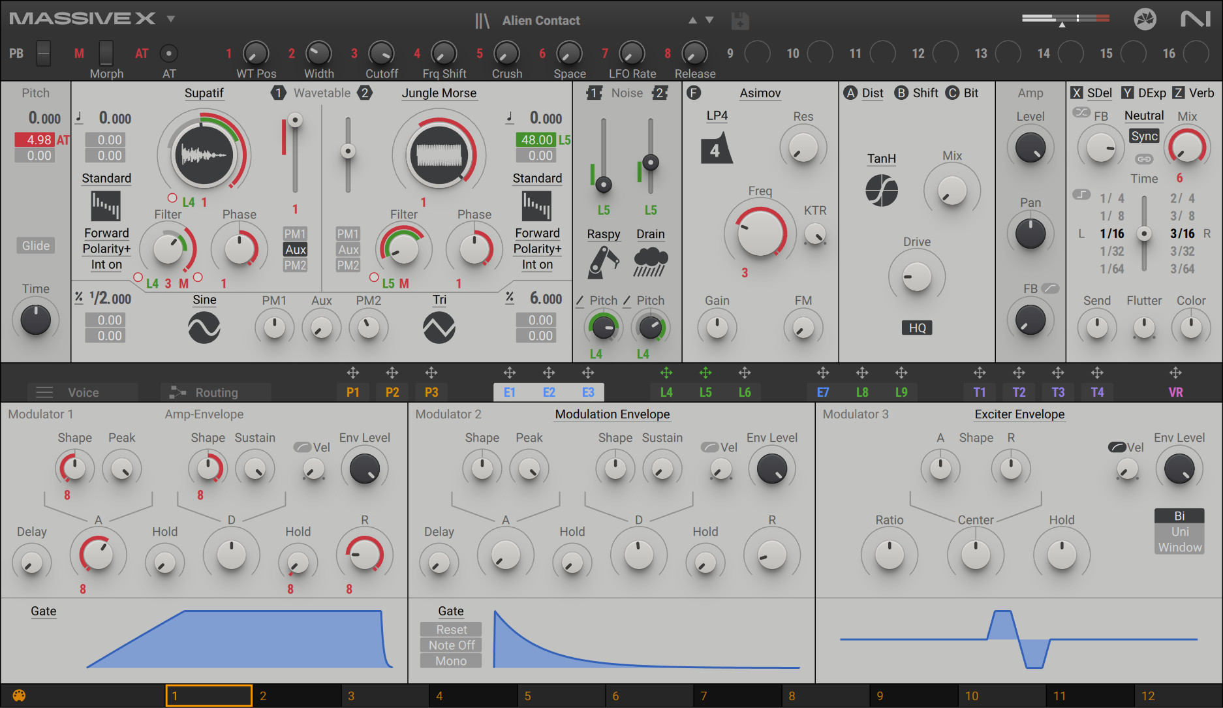Click the oscillator 1 level slider
This screenshot has height=708, width=1223.
[x=295, y=153]
